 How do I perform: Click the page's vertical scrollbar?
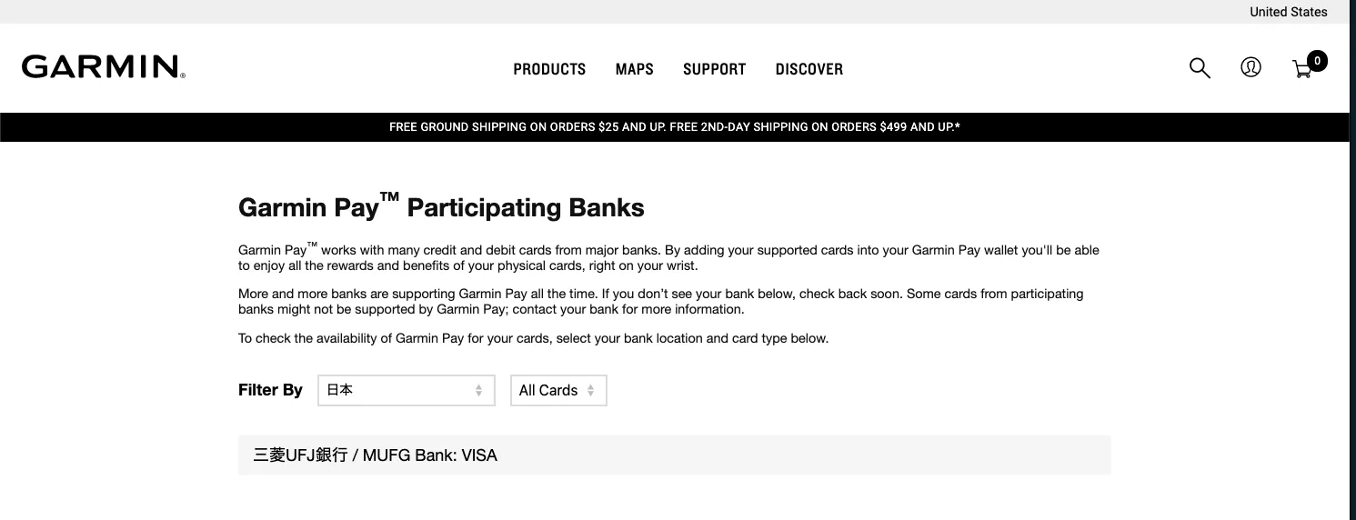tap(1352, 273)
